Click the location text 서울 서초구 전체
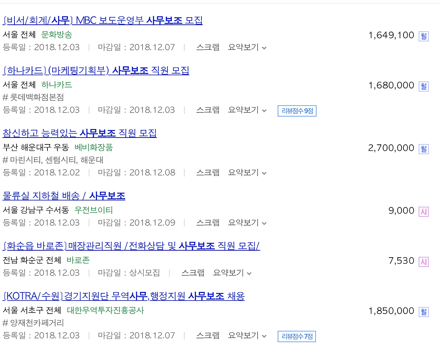Screen dimensions: 440x349 (32, 310)
